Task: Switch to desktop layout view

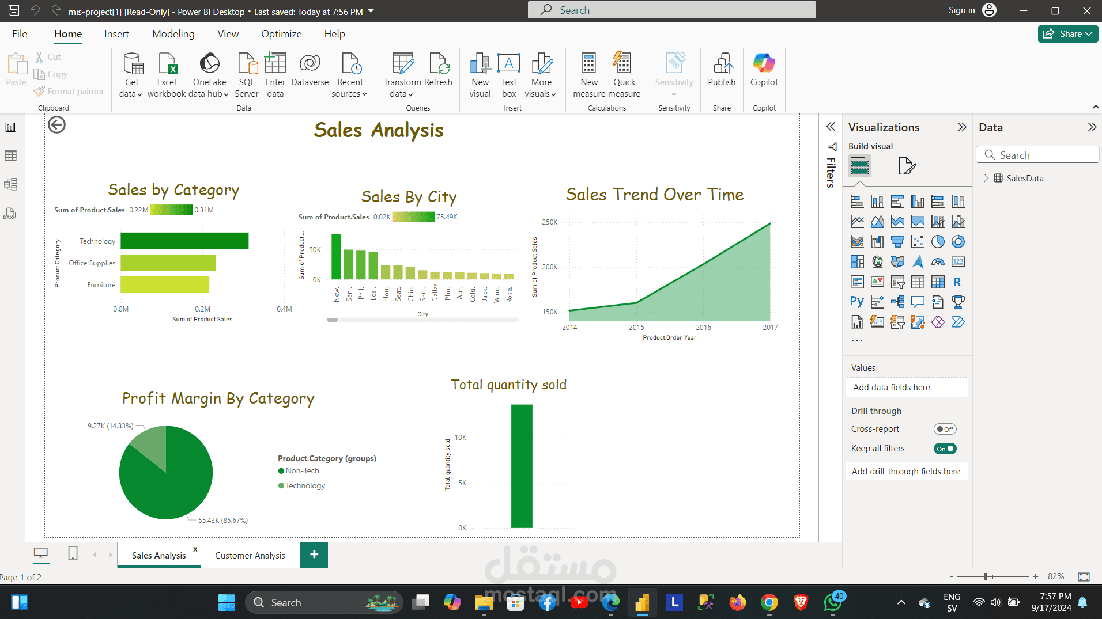Action: point(41,554)
